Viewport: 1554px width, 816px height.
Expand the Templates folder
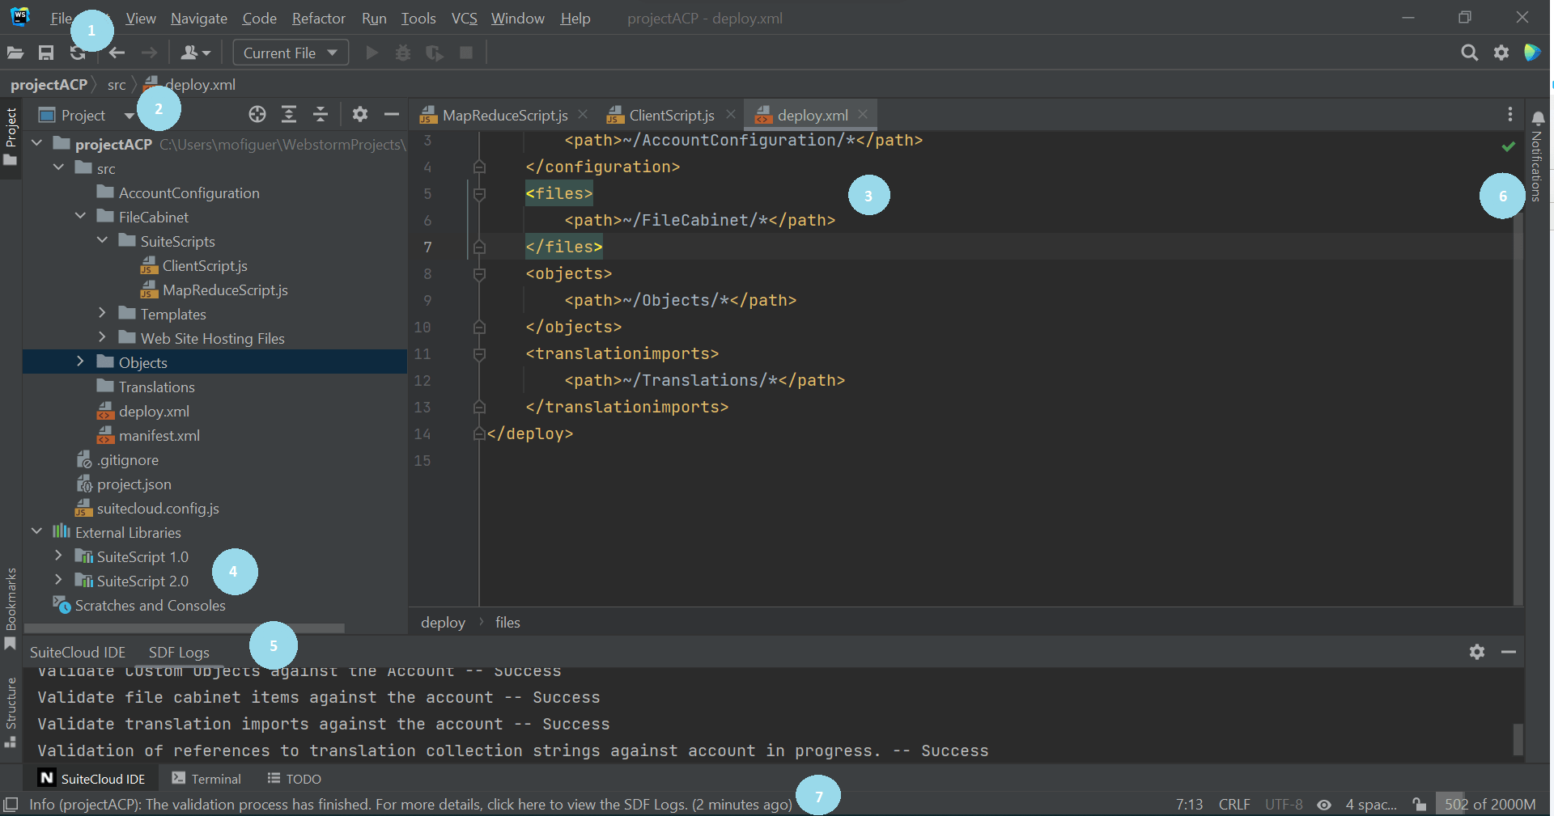pos(102,313)
